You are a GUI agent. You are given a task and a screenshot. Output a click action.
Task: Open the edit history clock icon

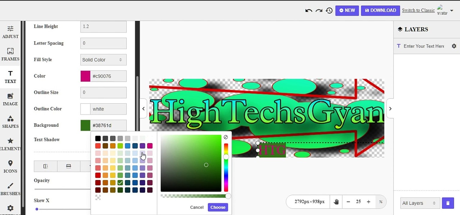tap(329, 10)
